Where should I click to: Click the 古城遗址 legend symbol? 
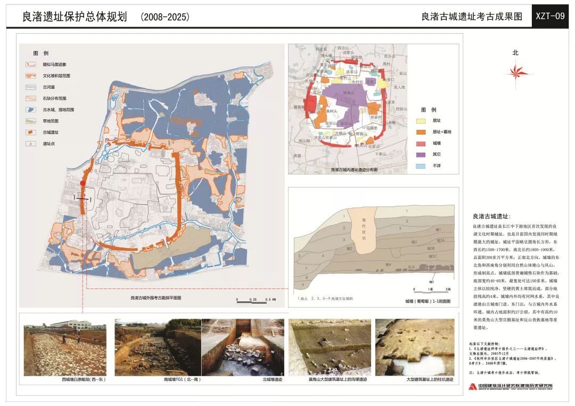(31, 132)
